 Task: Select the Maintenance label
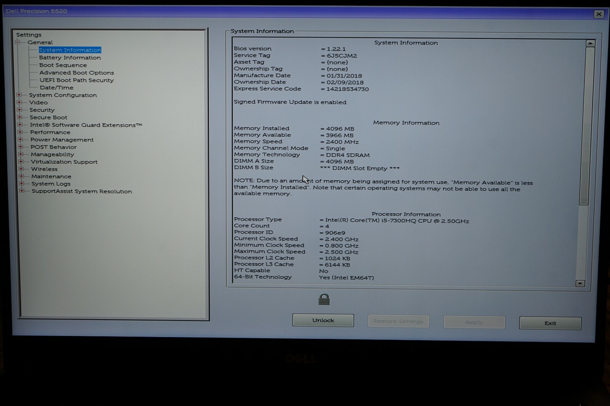coord(51,176)
